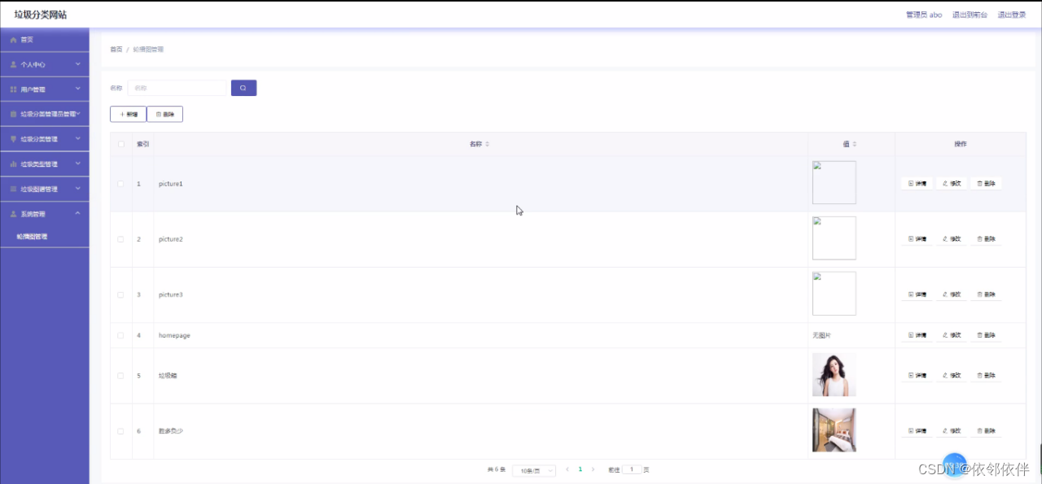This screenshot has height=484, width=1042.
Task: Sort by the 名称 column arrows
Action: [x=487, y=144]
